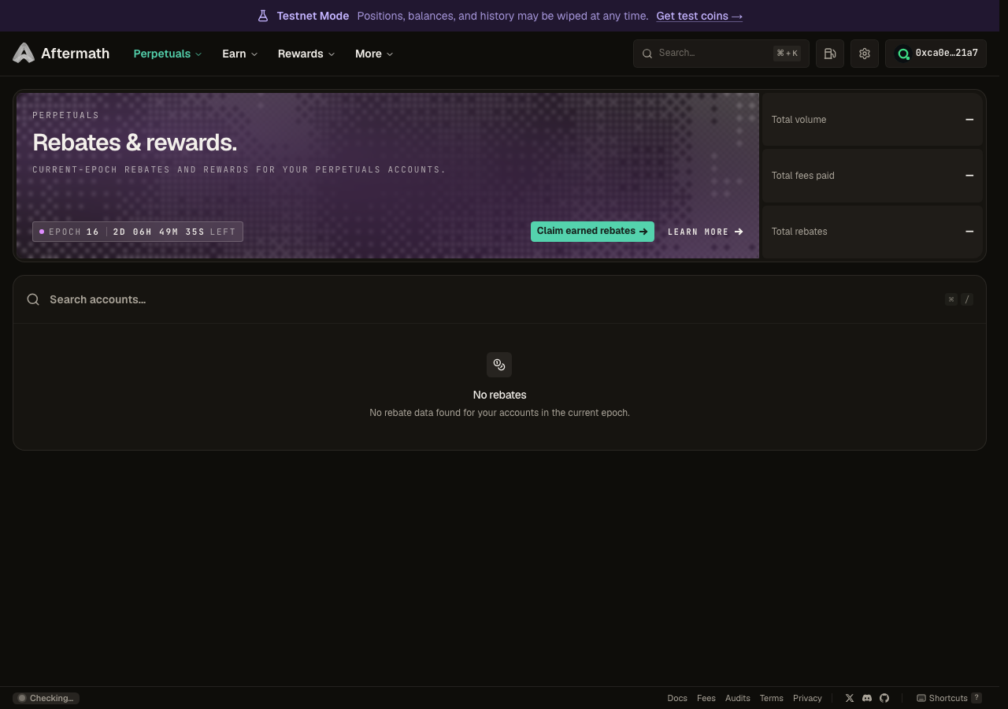Click the Epoch 16 countdown badge
Screen dimensions: 1008x709
tap(138, 232)
